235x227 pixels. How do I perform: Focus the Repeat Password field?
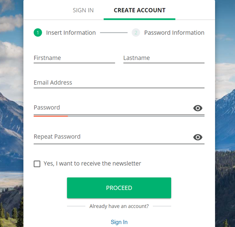point(112,137)
